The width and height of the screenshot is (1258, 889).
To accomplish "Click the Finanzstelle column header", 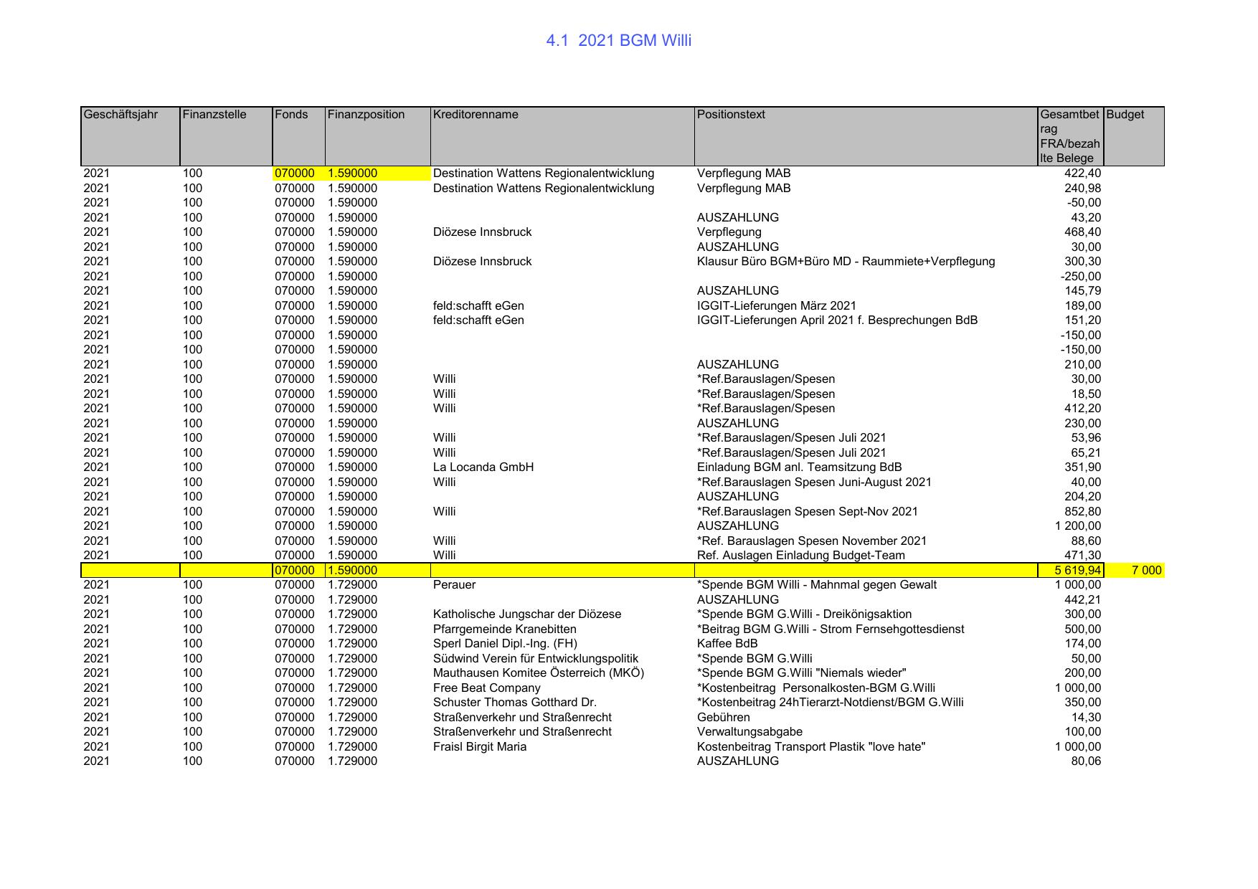I will tap(214, 115).
